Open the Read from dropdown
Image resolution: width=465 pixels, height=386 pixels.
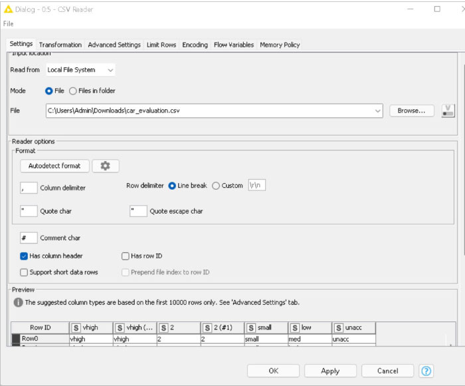[80, 70]
